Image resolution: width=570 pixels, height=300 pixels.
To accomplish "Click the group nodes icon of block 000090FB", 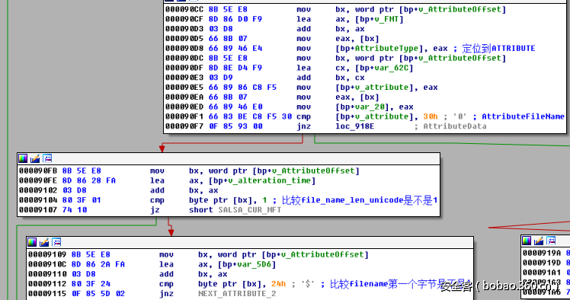I will (47, 158).
